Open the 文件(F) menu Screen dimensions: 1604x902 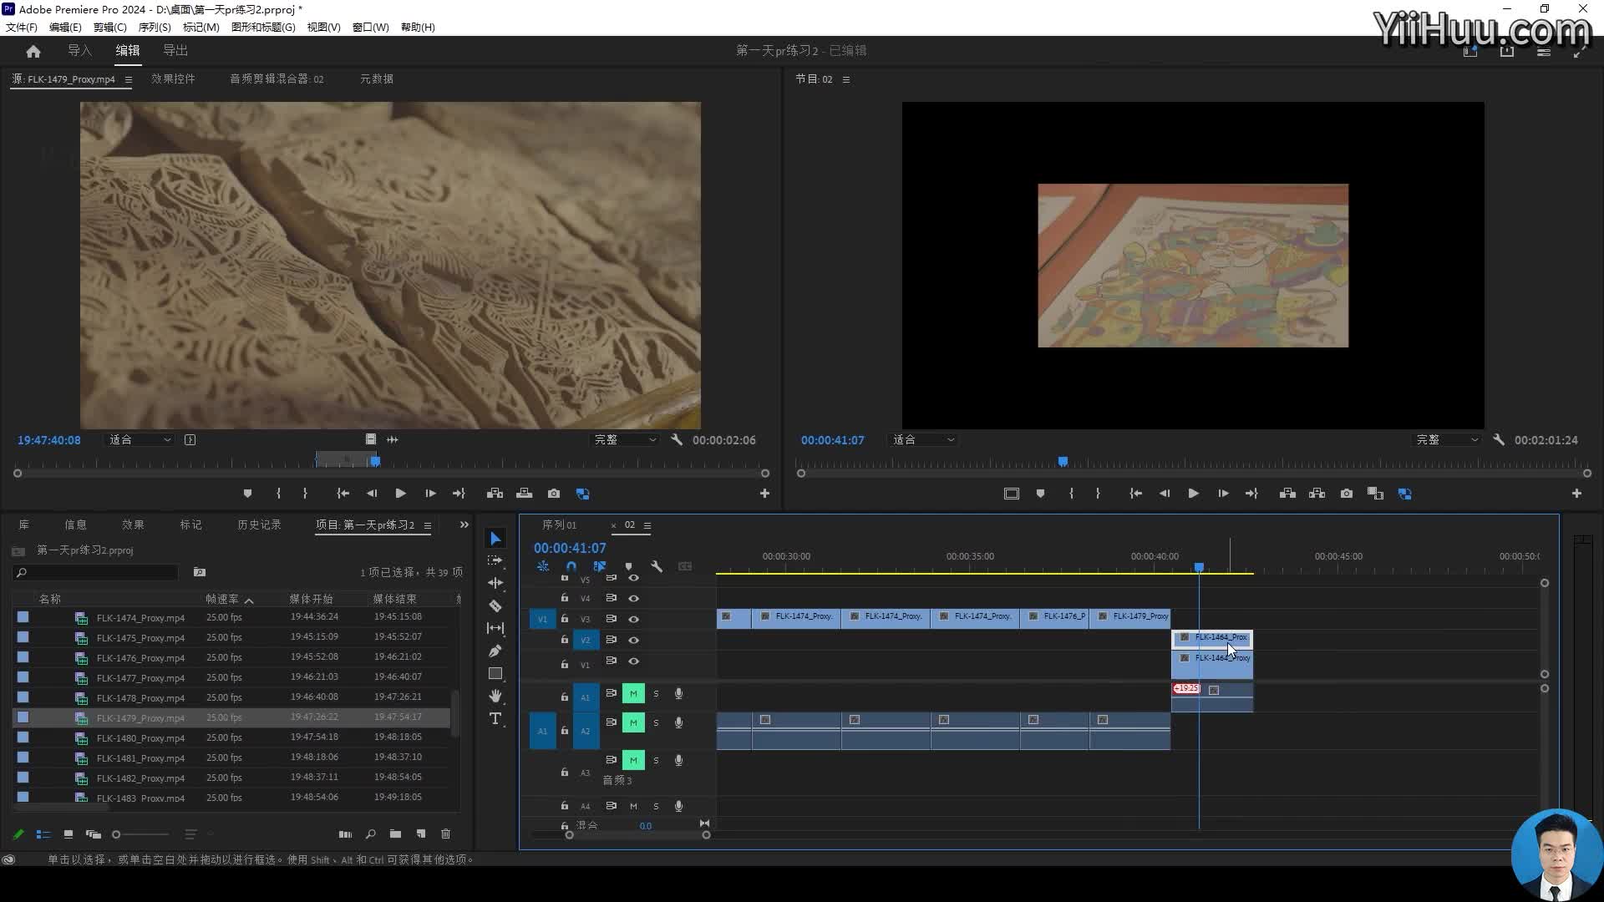point(21,27)
